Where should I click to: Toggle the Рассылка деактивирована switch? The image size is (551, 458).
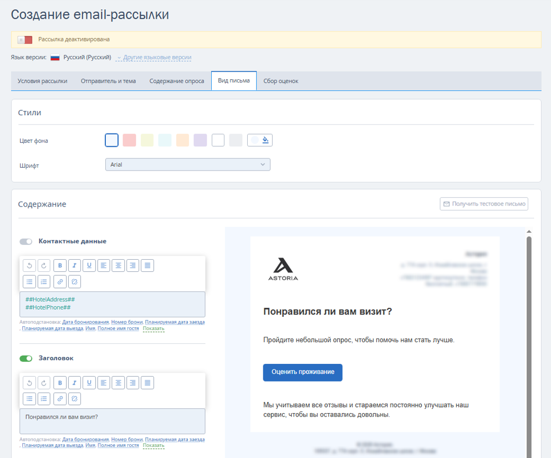25,40
